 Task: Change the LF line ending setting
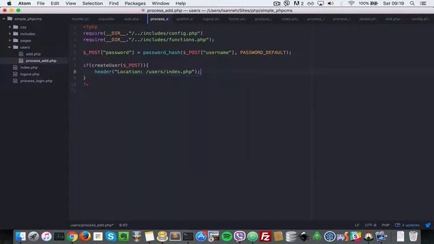click(357, 225)
